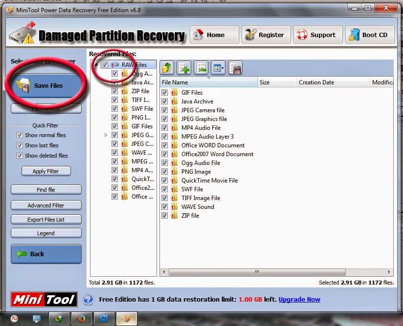Open Advanced Filter
The height and width of the screenshot is (326, 403).
tap(46, 205)
